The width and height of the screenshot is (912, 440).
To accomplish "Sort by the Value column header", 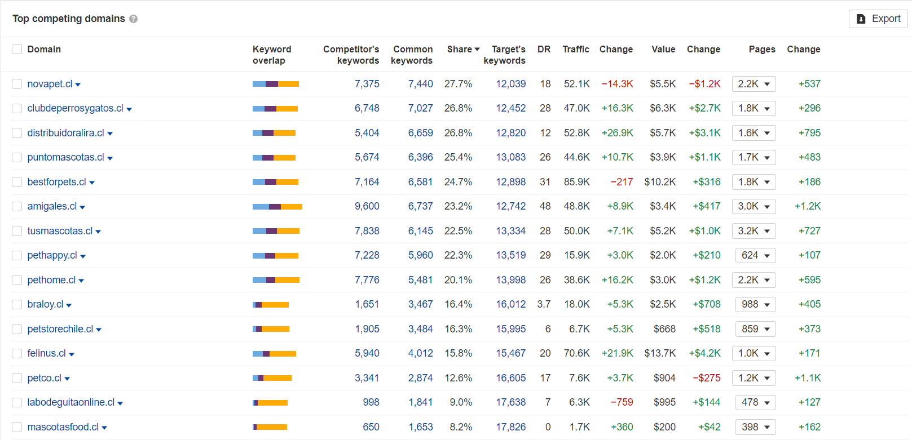I will 663,49.
